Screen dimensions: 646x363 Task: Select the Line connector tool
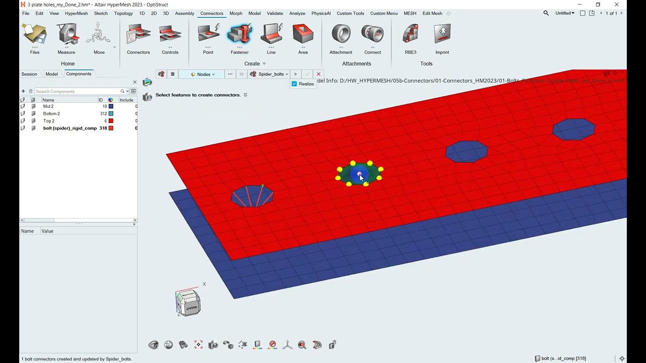271,38
